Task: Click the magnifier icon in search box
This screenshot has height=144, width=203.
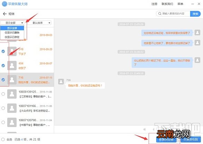Action: tap(160, 14)
